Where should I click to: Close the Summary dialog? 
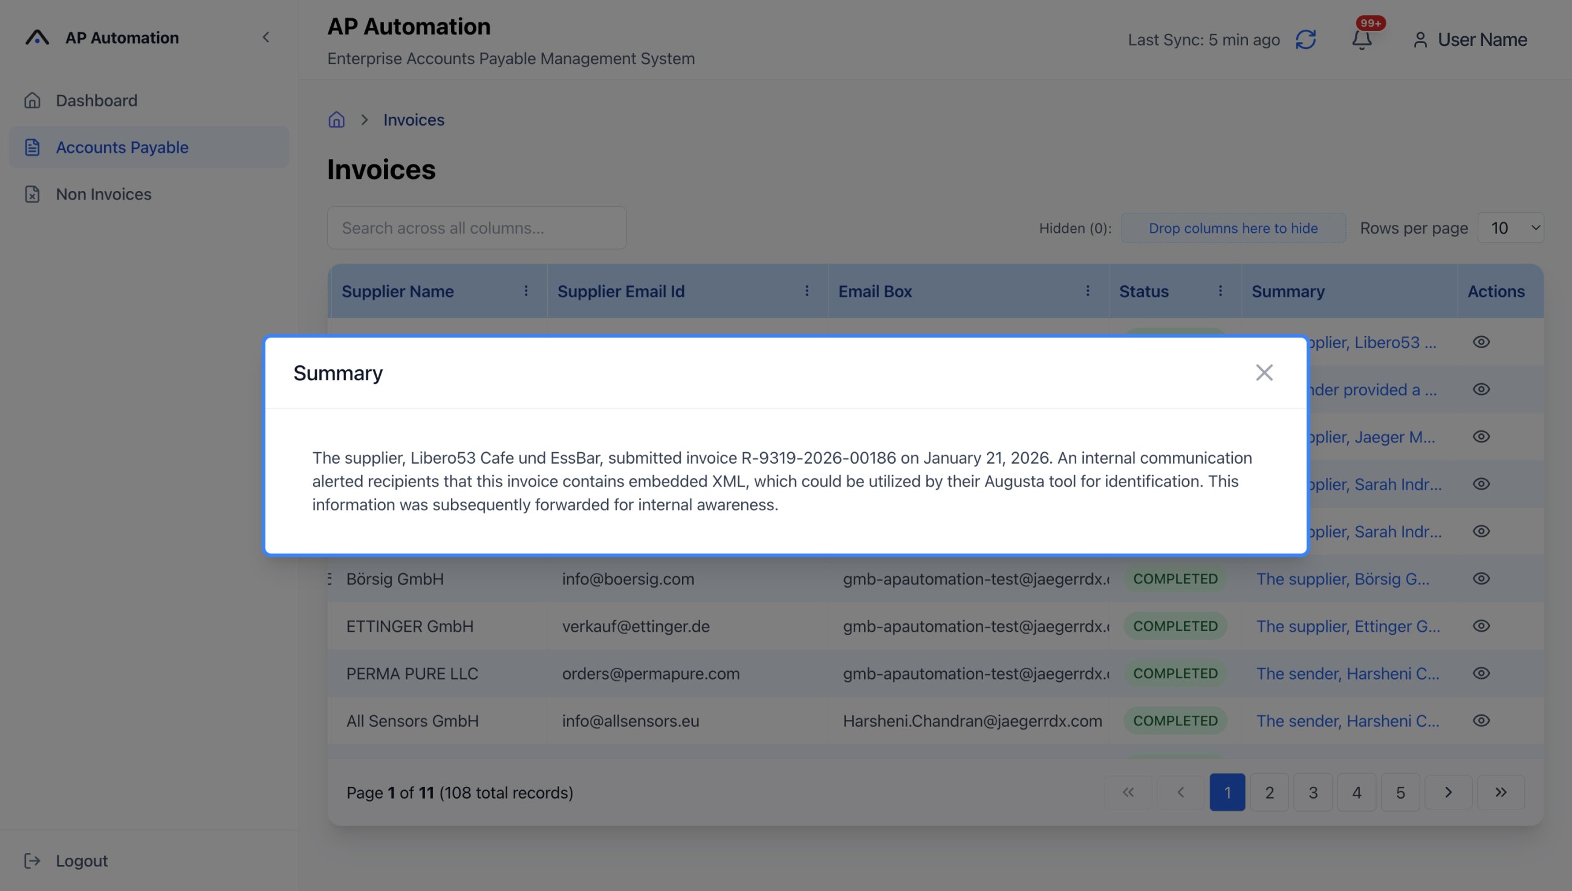point(1264,372)
